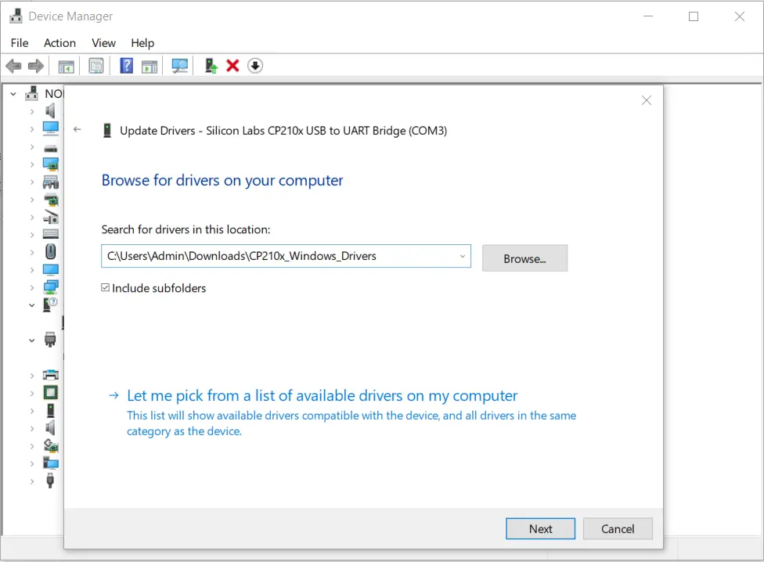Click the Update device driver toolbar icon
Image resolution: width=764 pixels, height=562 pixels.
(x=211, y=66)
